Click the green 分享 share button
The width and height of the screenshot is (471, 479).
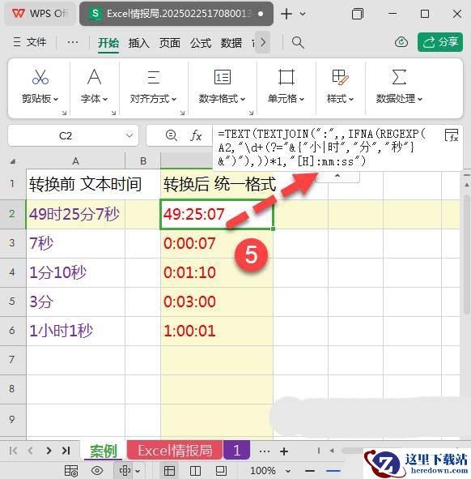click(440, 42)
